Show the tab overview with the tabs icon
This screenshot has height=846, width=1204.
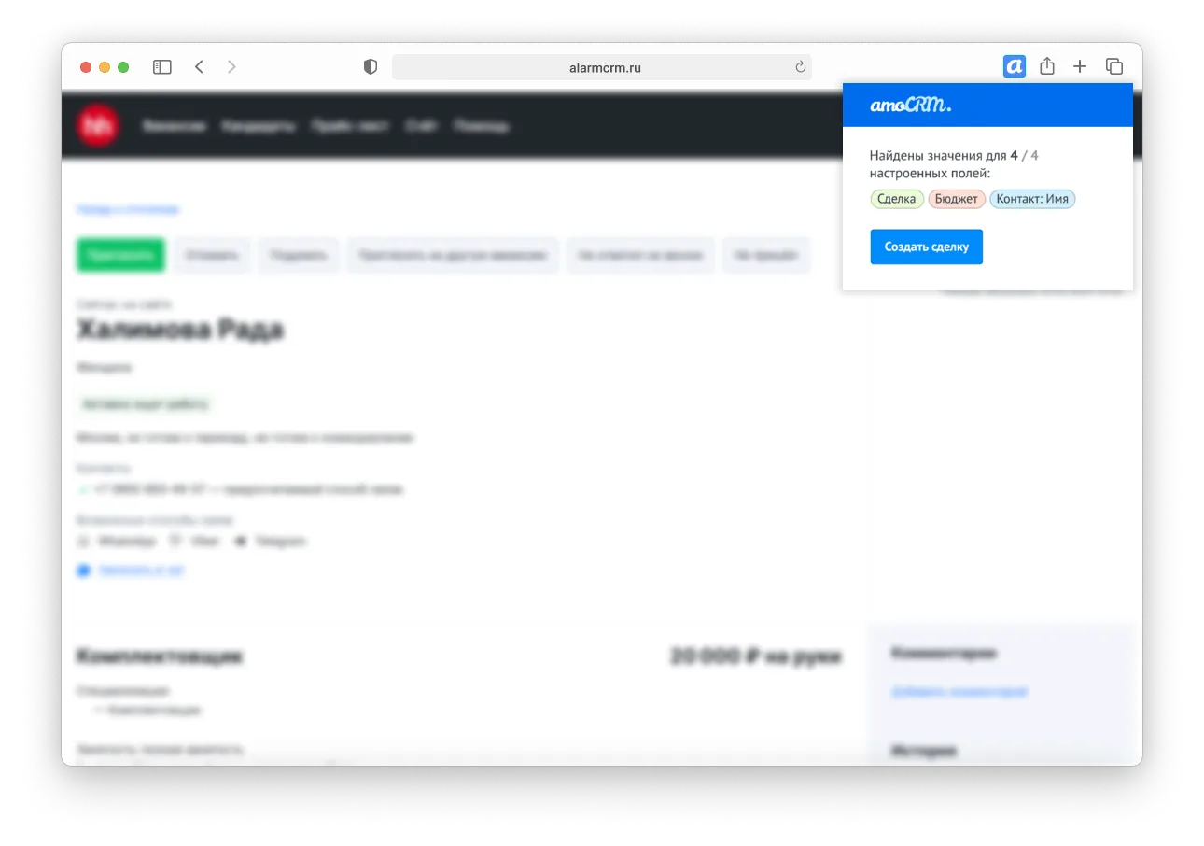coord(1113,66)
